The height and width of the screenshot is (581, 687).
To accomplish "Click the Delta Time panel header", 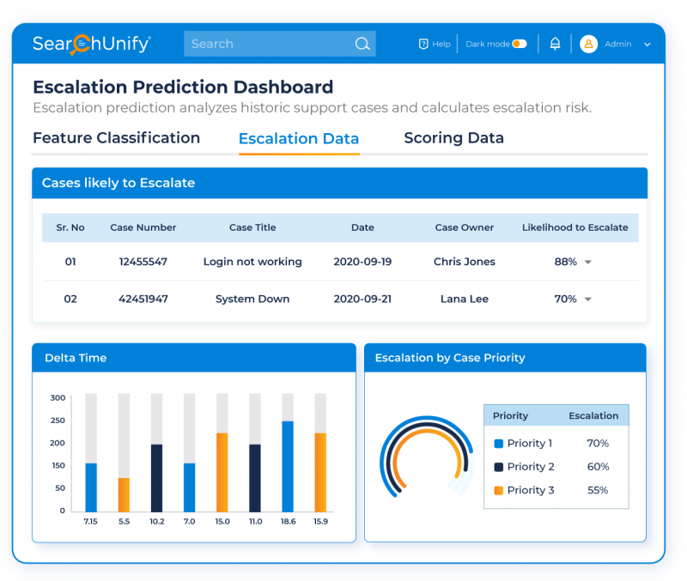I will (x=194, y=358).
